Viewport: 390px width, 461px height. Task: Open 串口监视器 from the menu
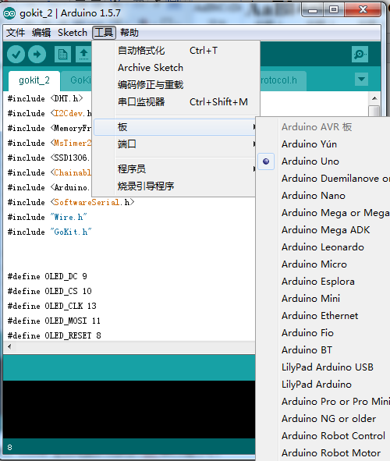[175, 102]
